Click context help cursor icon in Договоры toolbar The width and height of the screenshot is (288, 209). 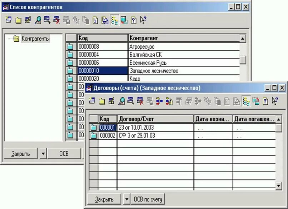(275, 101)
